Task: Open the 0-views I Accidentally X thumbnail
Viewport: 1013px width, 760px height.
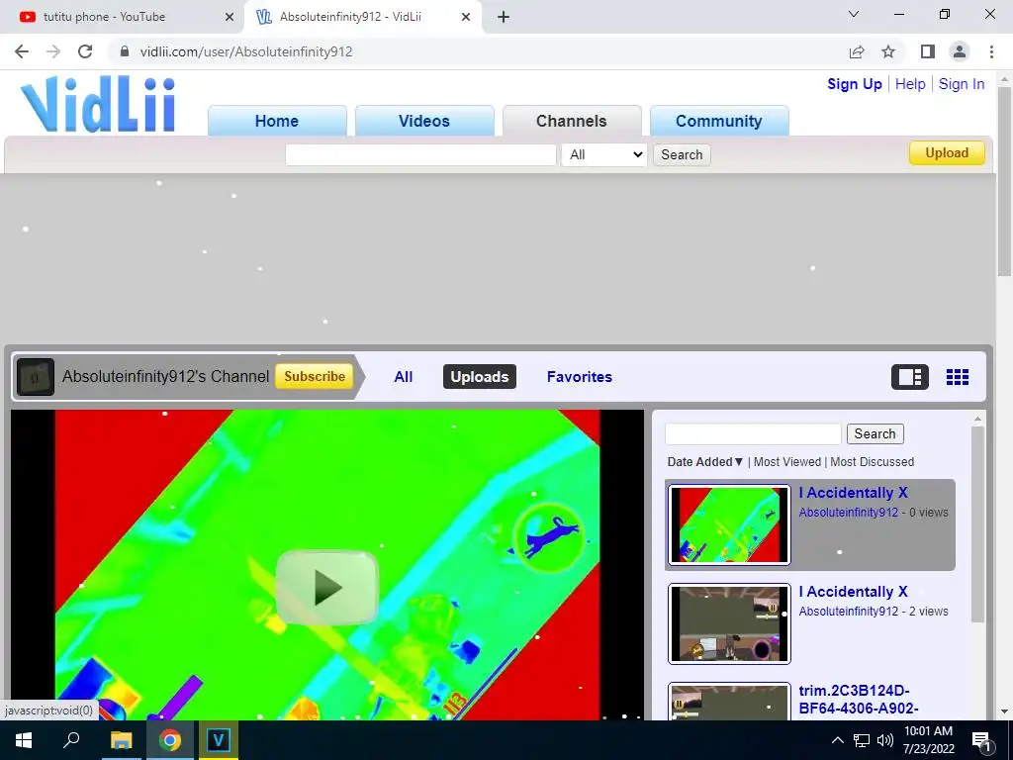Action: click(x=729, y=524)
